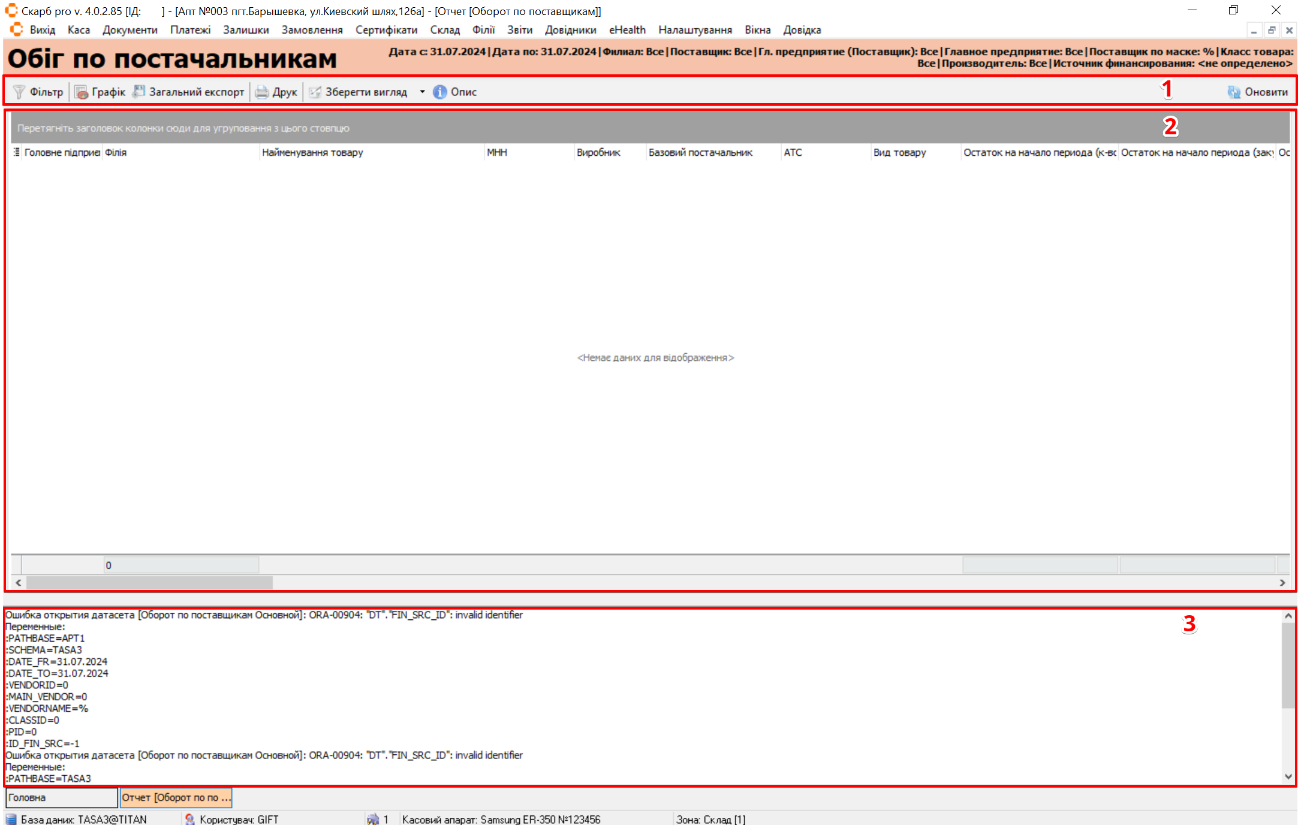Open the Налаштування menu
This screenshot has width=1301, height=825.
click(695, 30)
